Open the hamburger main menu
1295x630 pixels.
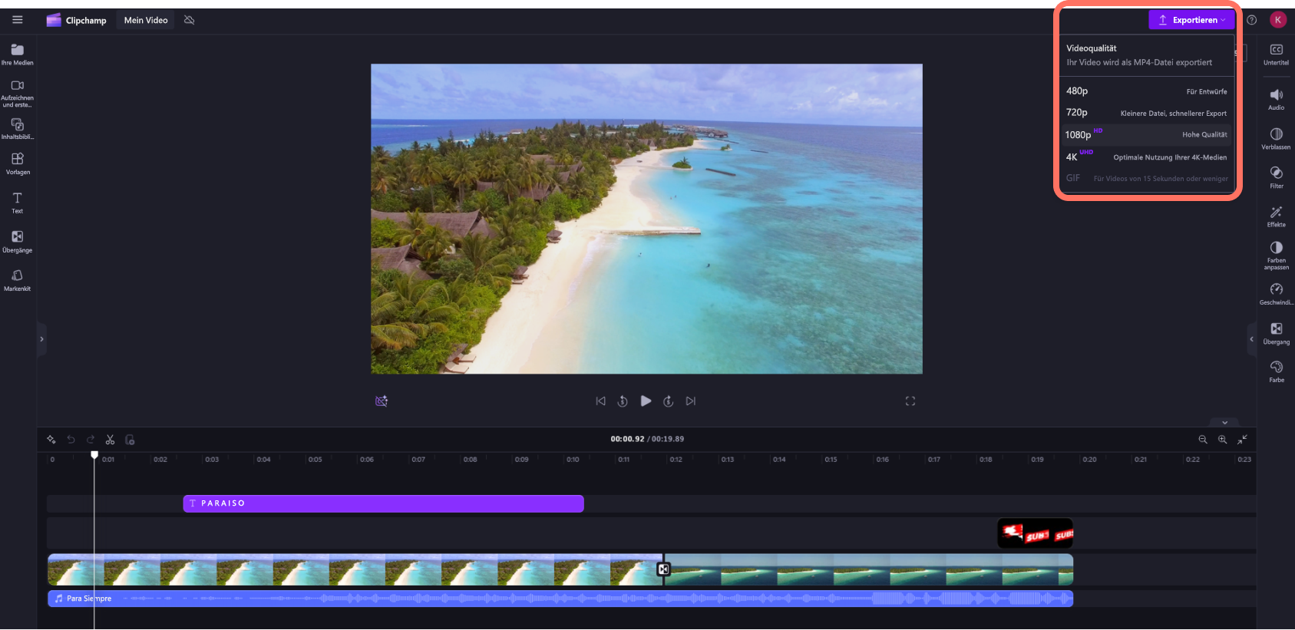(17, 20)
